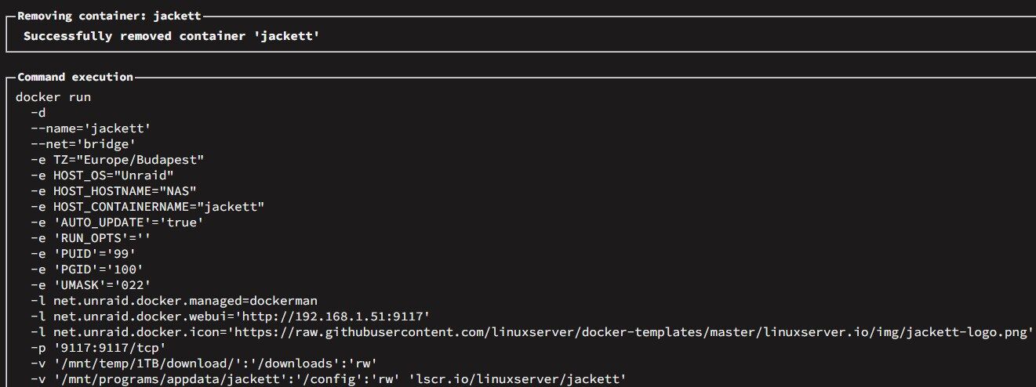Image resolution: width=1036 pixels, height=387 pixels.
Task: Click the 'Command execution' section title
Action: (x=75, y=77)
